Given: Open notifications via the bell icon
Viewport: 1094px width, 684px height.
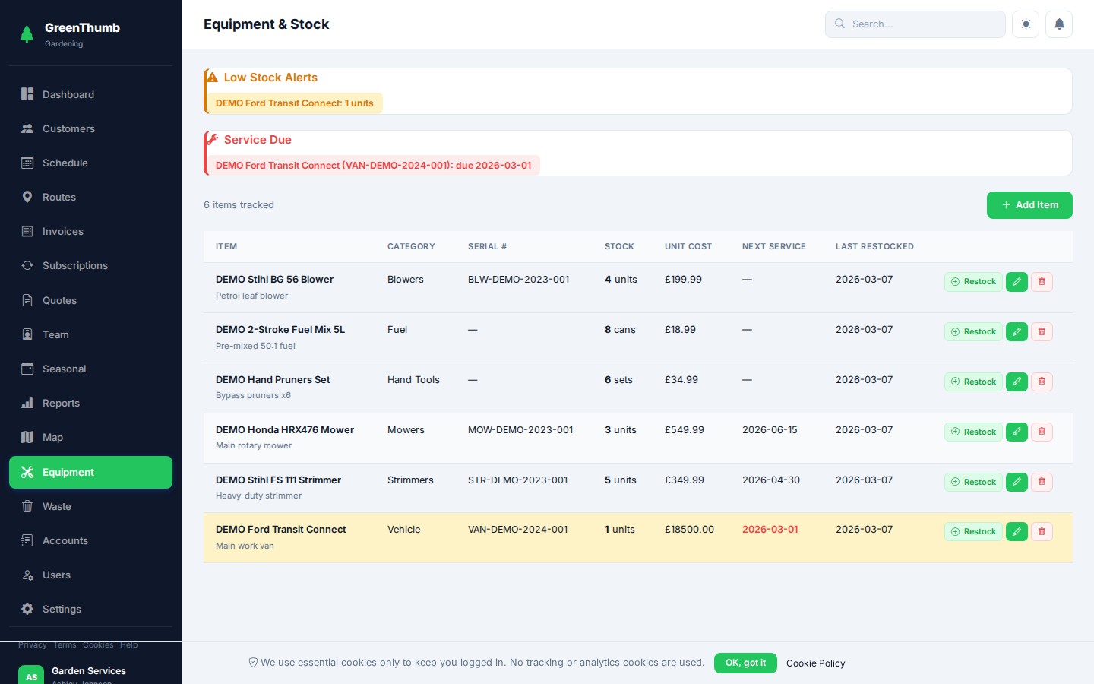Looking at the screenshot, I should [x=1059, y=24].
